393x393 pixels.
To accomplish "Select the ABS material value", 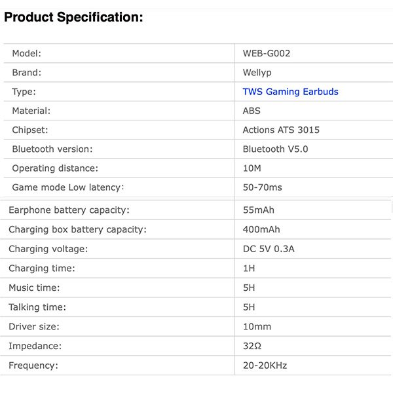I will 252,111.
